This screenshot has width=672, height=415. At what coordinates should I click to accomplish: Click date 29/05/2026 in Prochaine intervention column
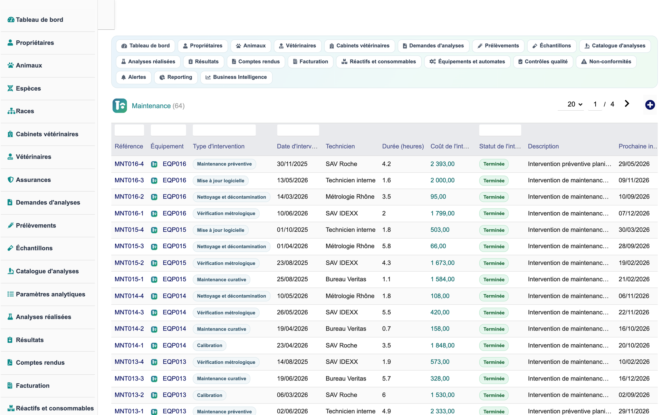tap(634, 164)
